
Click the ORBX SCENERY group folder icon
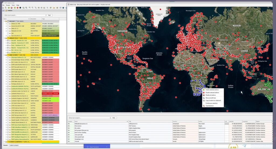tap(6, 55)
